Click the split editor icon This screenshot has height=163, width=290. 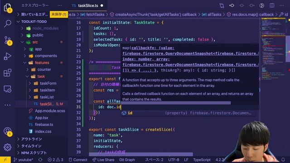tap(272, 5)
